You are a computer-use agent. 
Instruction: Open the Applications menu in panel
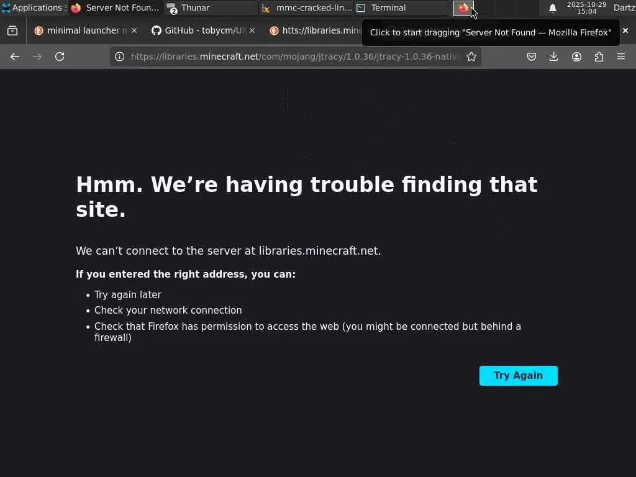tap(34, 7)
